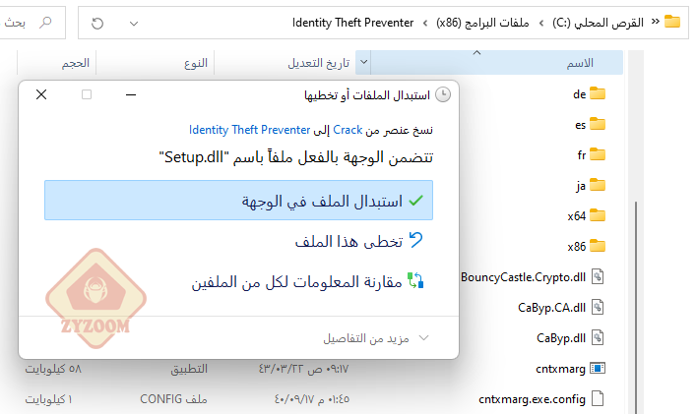This screenshot has height=414, width=697.
Task: Choose compare info for both files
Action: (307, 281)
